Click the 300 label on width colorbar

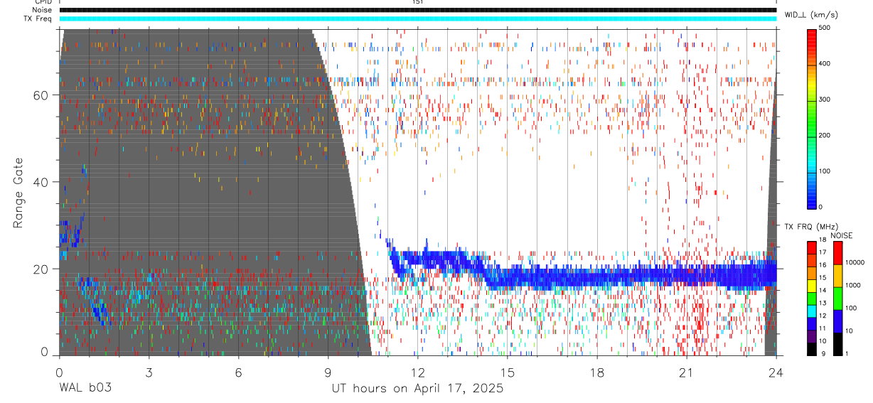coord(825,100)
